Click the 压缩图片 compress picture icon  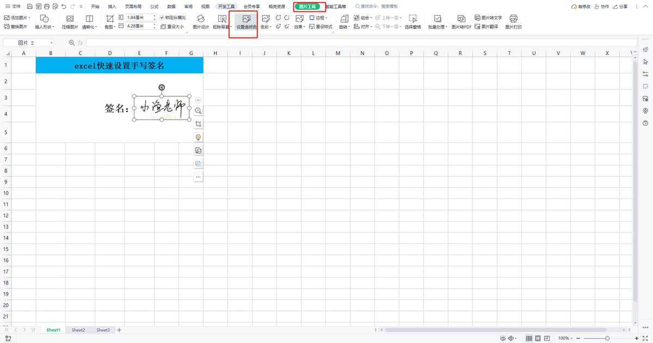tap(70, 22)
